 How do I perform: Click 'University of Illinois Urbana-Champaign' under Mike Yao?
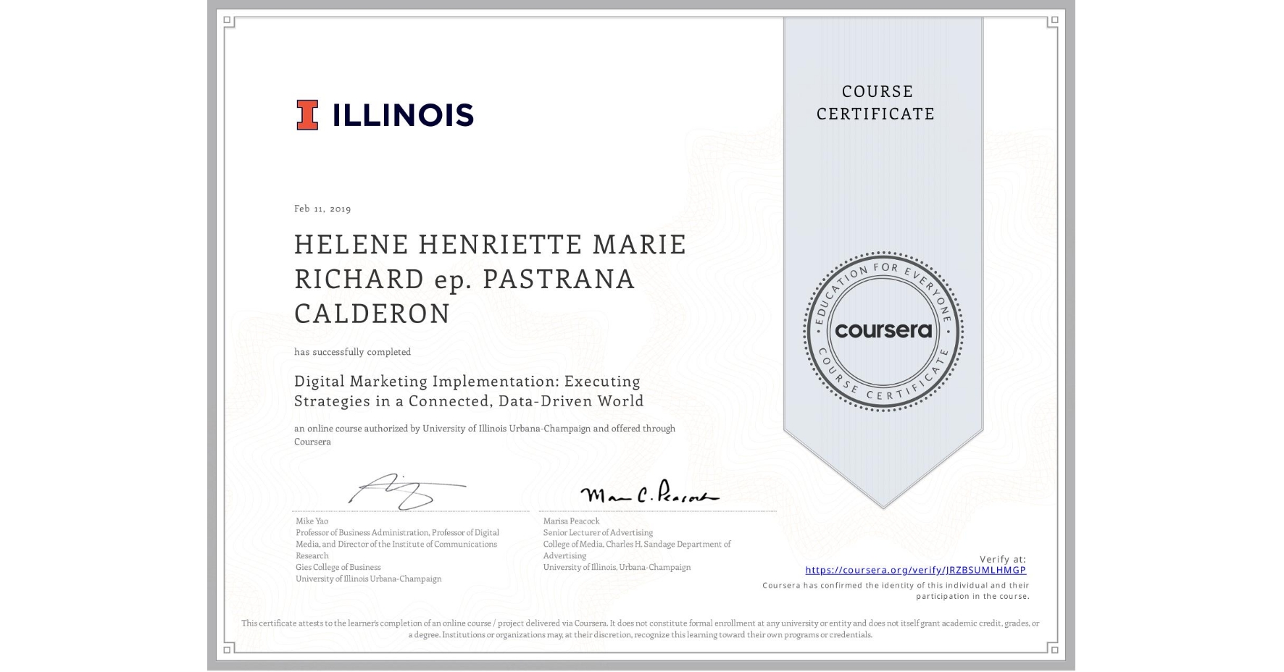click(368, 579)
